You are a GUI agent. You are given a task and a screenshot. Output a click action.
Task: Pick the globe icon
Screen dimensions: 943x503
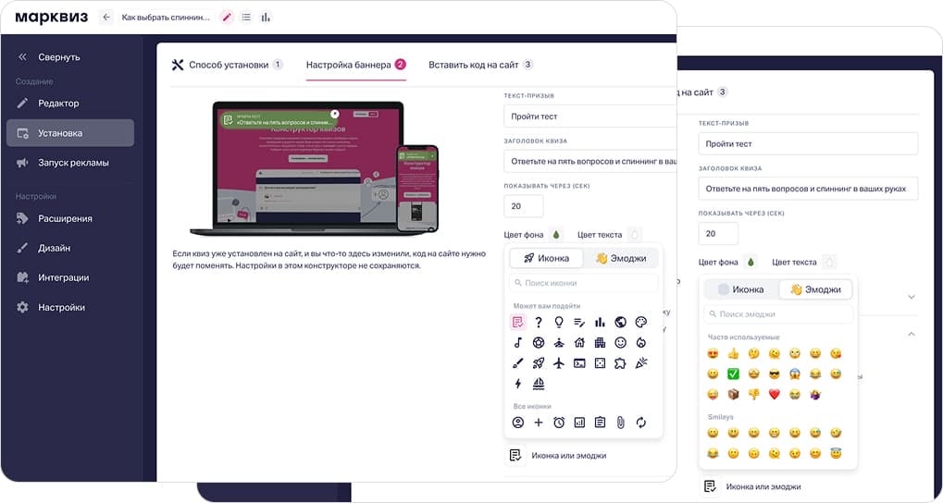pyautogui.click(x=621, y=322)
